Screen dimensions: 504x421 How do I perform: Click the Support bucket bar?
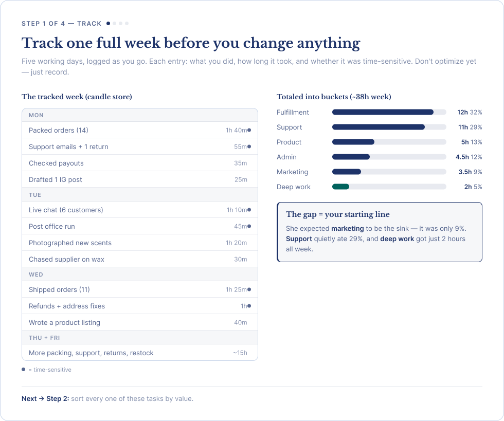[x=389, y=127]
